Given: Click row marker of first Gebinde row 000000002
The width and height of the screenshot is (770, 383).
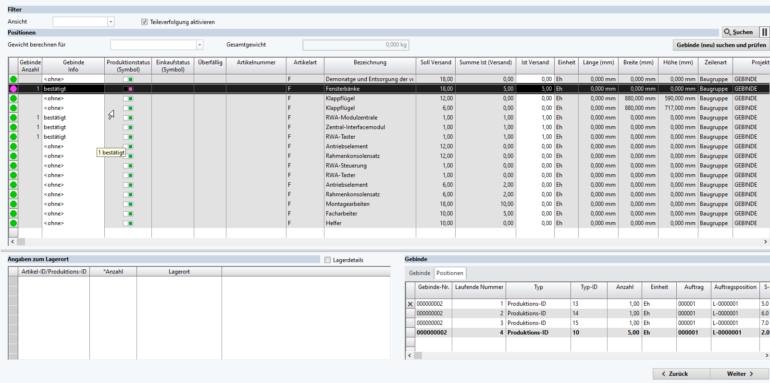Looking at the screenshot, I should click(410, 304).
